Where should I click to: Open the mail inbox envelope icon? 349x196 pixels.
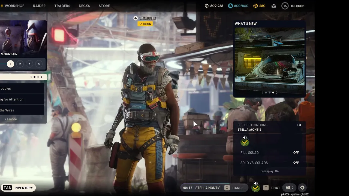(x=274, y=6)
